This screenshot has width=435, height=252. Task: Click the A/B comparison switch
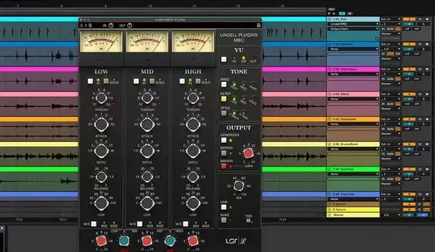click(88, 25)
